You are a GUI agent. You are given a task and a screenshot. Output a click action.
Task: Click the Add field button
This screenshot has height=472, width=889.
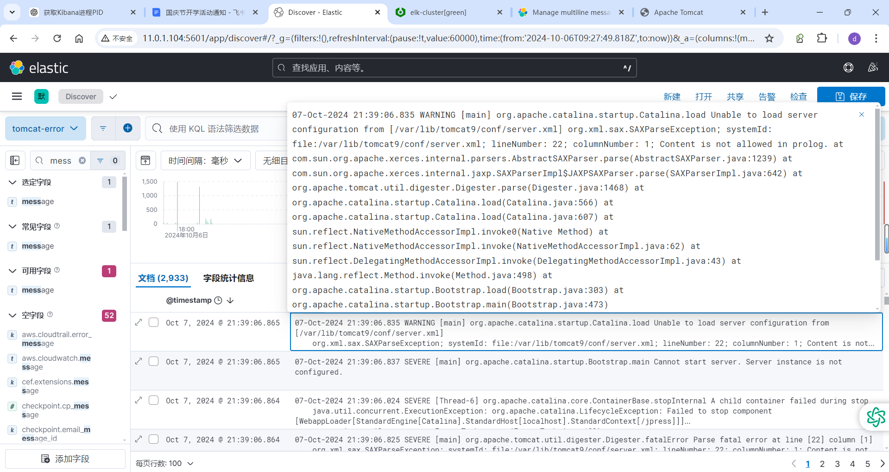[65, 459]
